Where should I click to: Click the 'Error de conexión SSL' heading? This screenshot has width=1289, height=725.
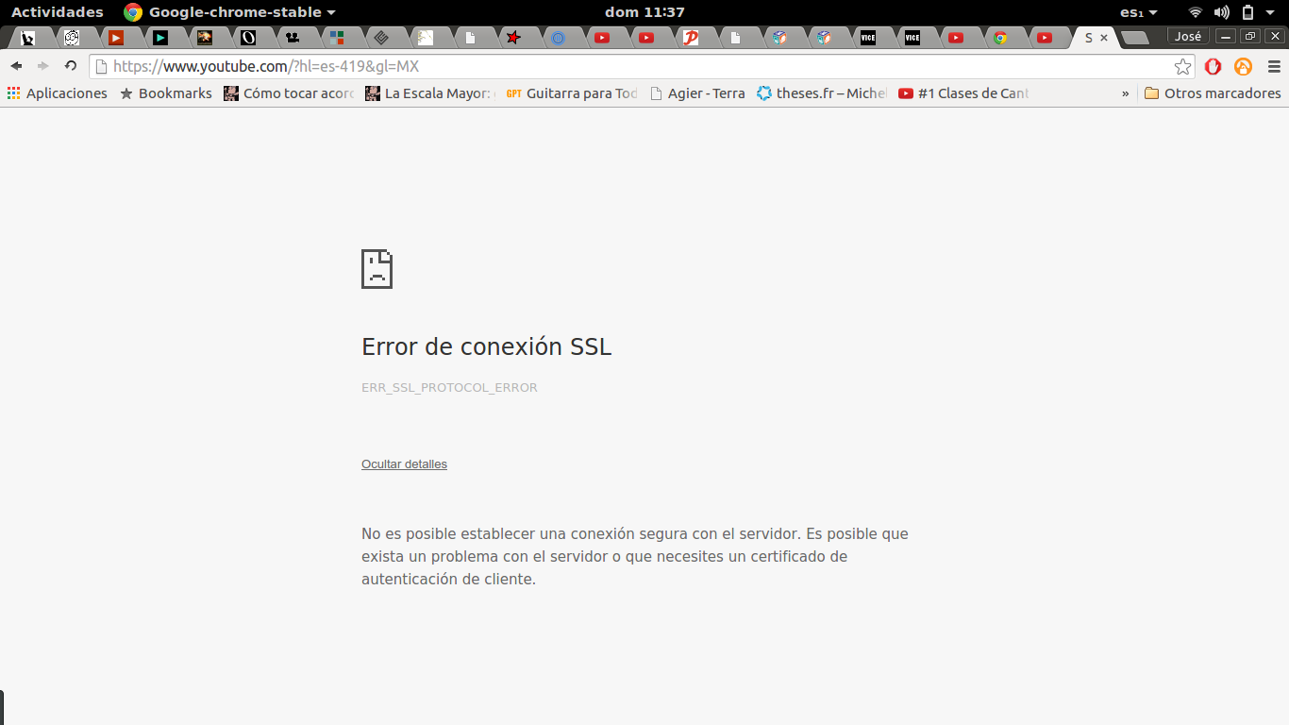point(486,346)
